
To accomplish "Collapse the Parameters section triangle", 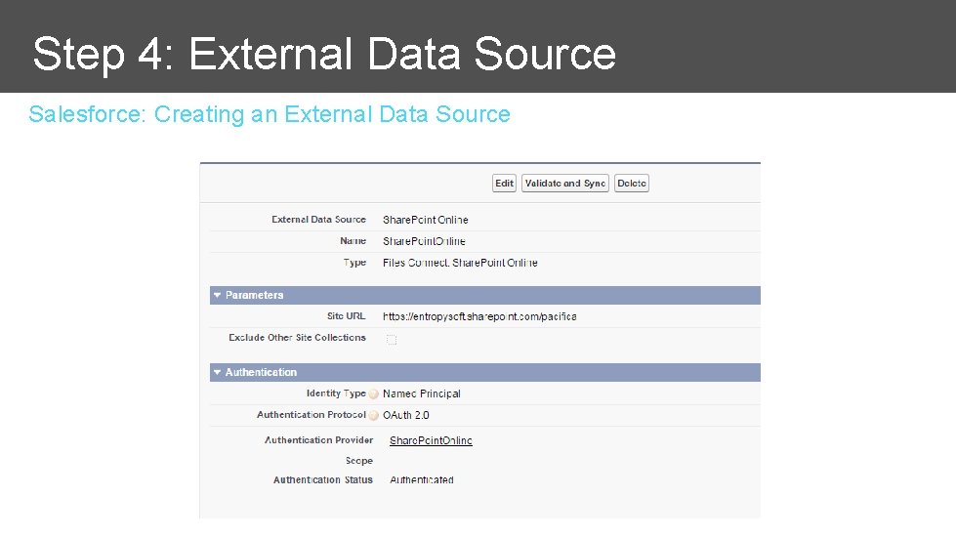I will pos(217,295).
